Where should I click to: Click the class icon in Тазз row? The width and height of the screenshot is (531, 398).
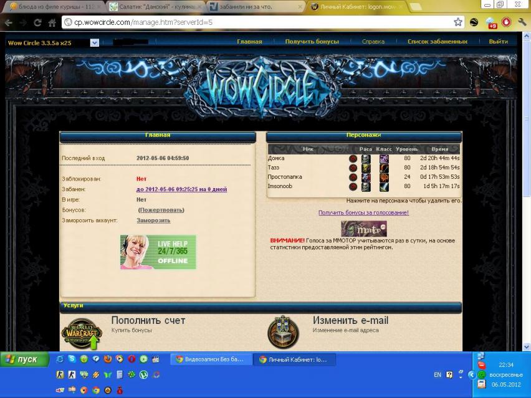[x=384, y=168]
